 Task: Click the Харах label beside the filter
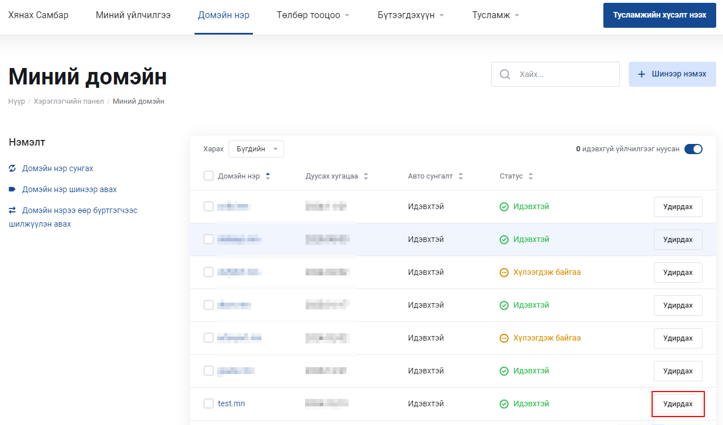213,149
